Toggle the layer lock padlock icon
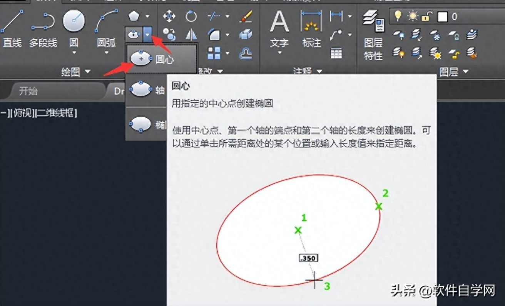The height and width of the screenshot is (306, 505). tap(426, 16)
